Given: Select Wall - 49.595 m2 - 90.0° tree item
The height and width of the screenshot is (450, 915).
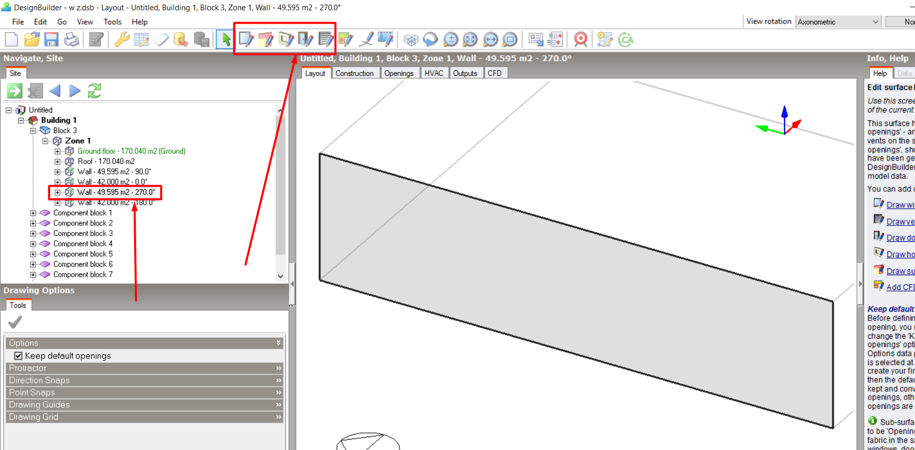Looking at the screenshot, I should [114, 172].
